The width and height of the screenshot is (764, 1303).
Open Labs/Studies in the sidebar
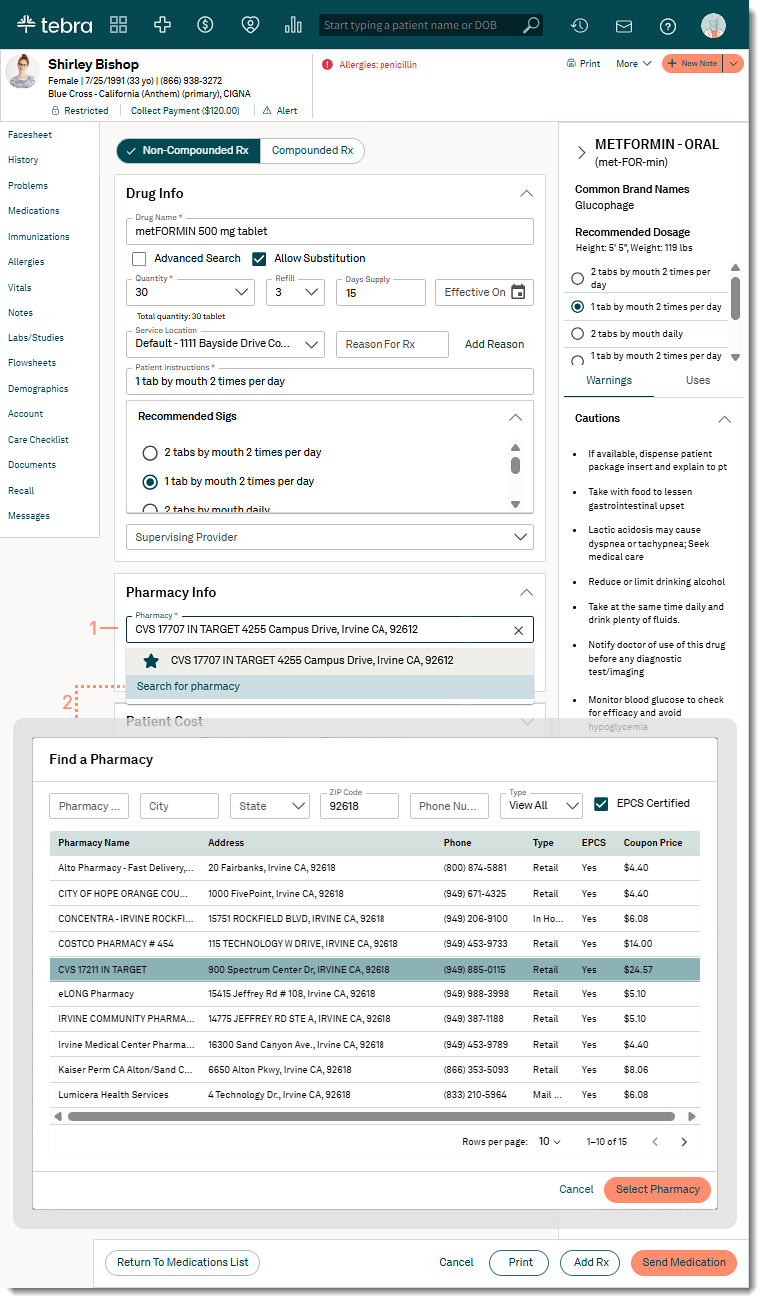point(36,338)
